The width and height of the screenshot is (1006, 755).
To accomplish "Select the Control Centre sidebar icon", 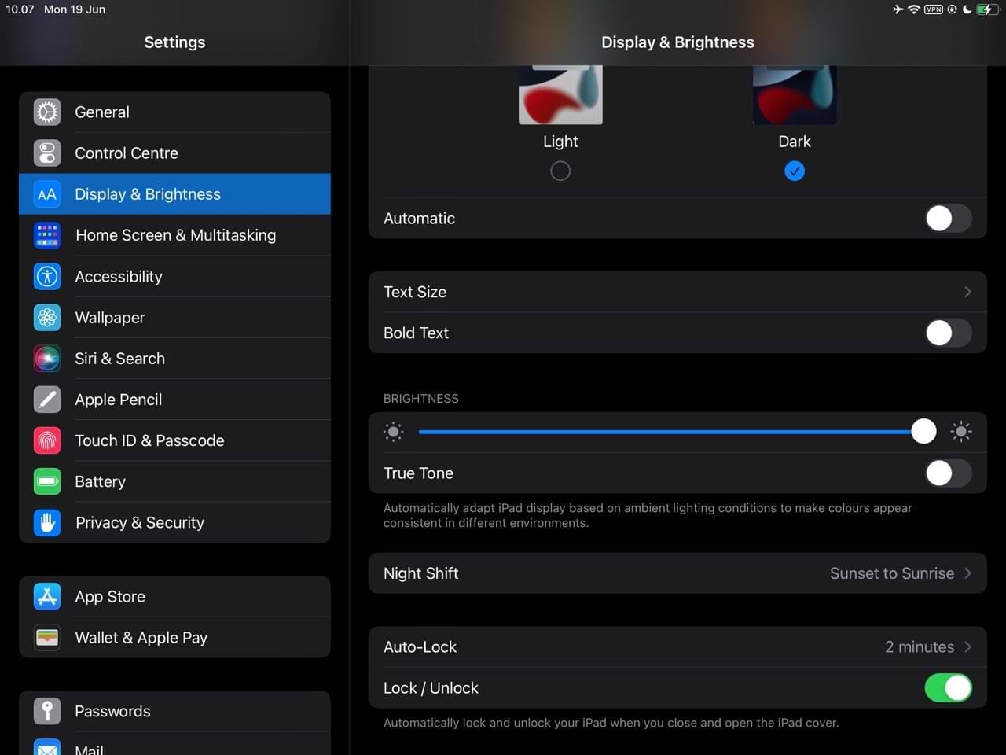I will (46, 153).
